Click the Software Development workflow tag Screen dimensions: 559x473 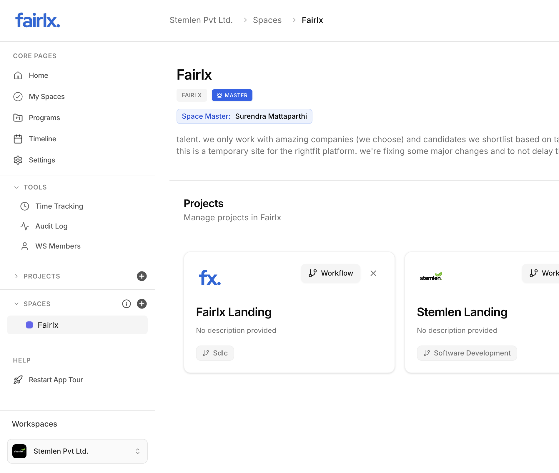pyautogui.click(x=467, y=353)
